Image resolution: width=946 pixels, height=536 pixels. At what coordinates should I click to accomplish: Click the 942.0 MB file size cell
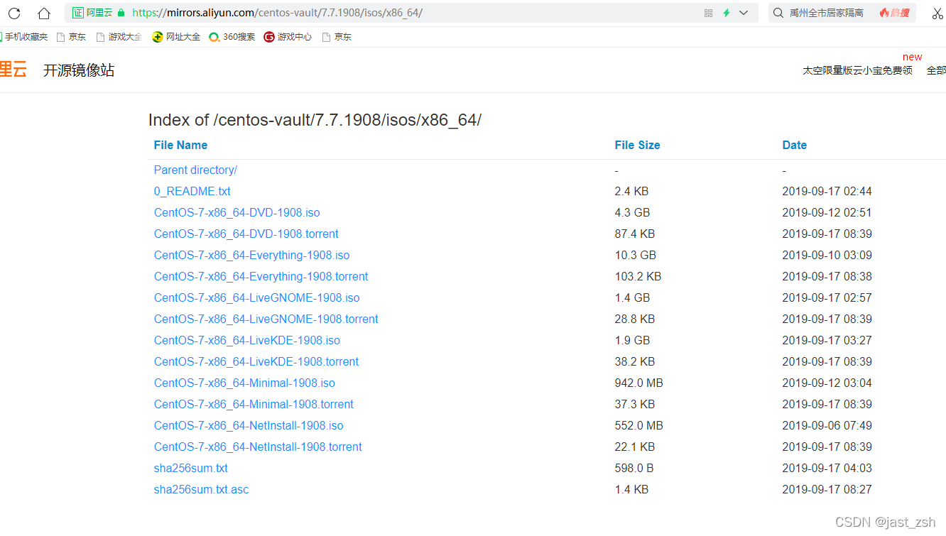[638, 383]
